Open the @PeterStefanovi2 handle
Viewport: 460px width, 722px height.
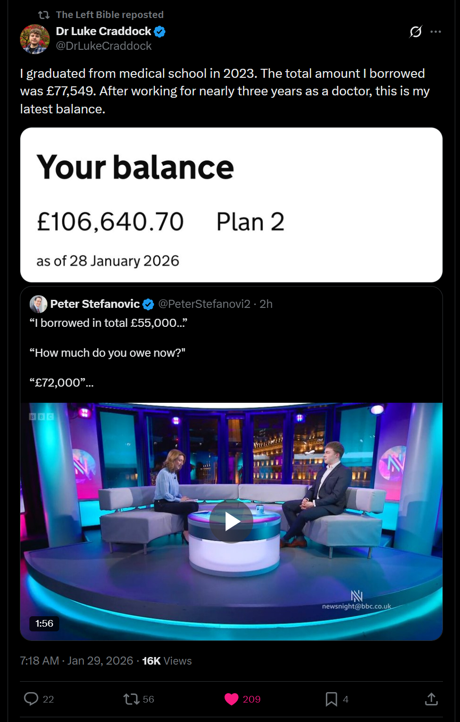[x=204, y=304]
